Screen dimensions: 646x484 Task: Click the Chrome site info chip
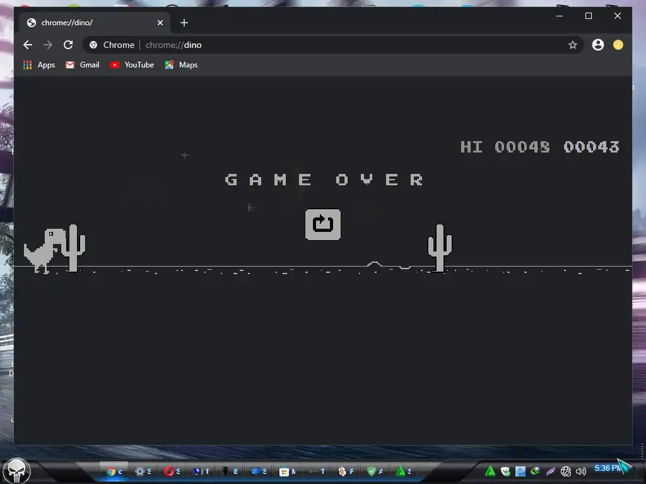click(112, 45)
